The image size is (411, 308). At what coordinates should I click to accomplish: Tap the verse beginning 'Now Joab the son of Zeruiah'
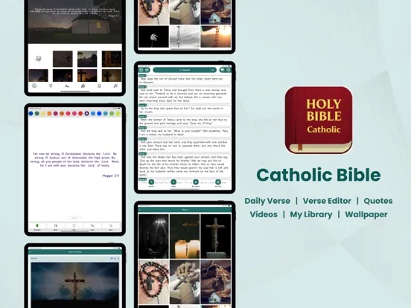(x=185, y=80)
